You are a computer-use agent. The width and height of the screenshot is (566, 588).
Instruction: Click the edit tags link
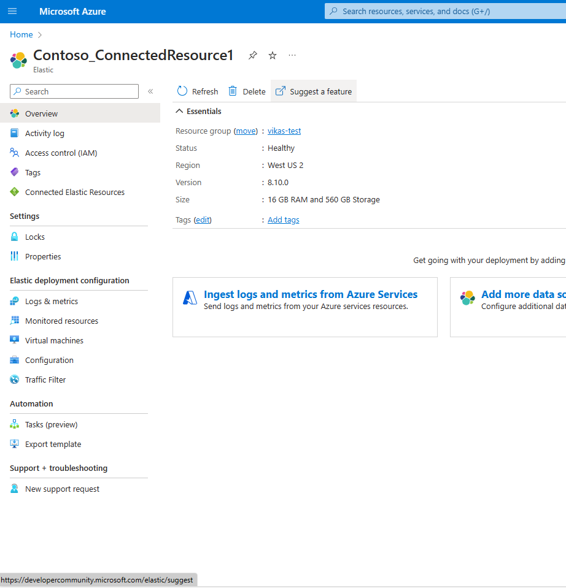click(x=203, y=220)
